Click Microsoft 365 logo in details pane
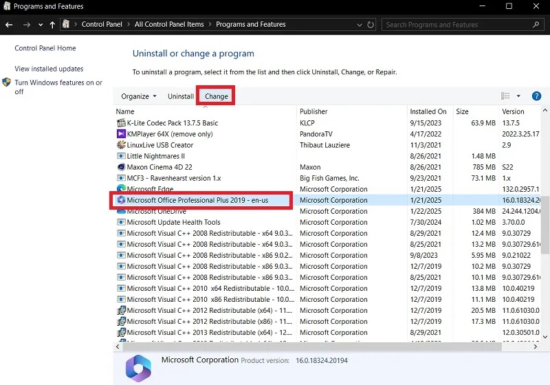 pos(138,368)
